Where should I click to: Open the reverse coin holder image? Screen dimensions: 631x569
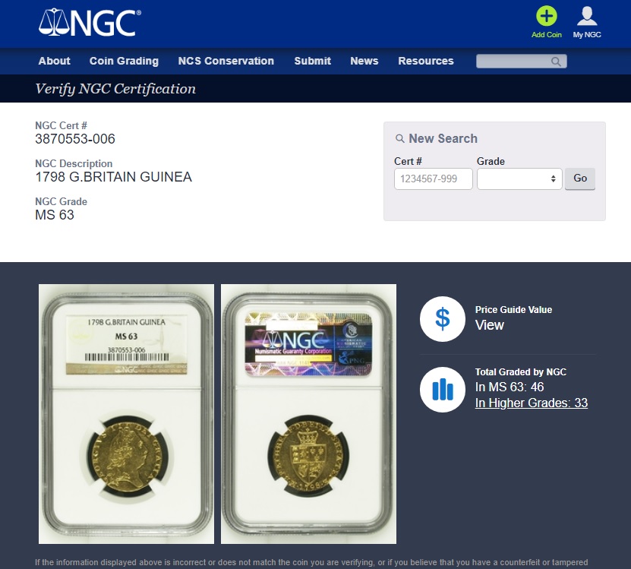coord(308,414)
